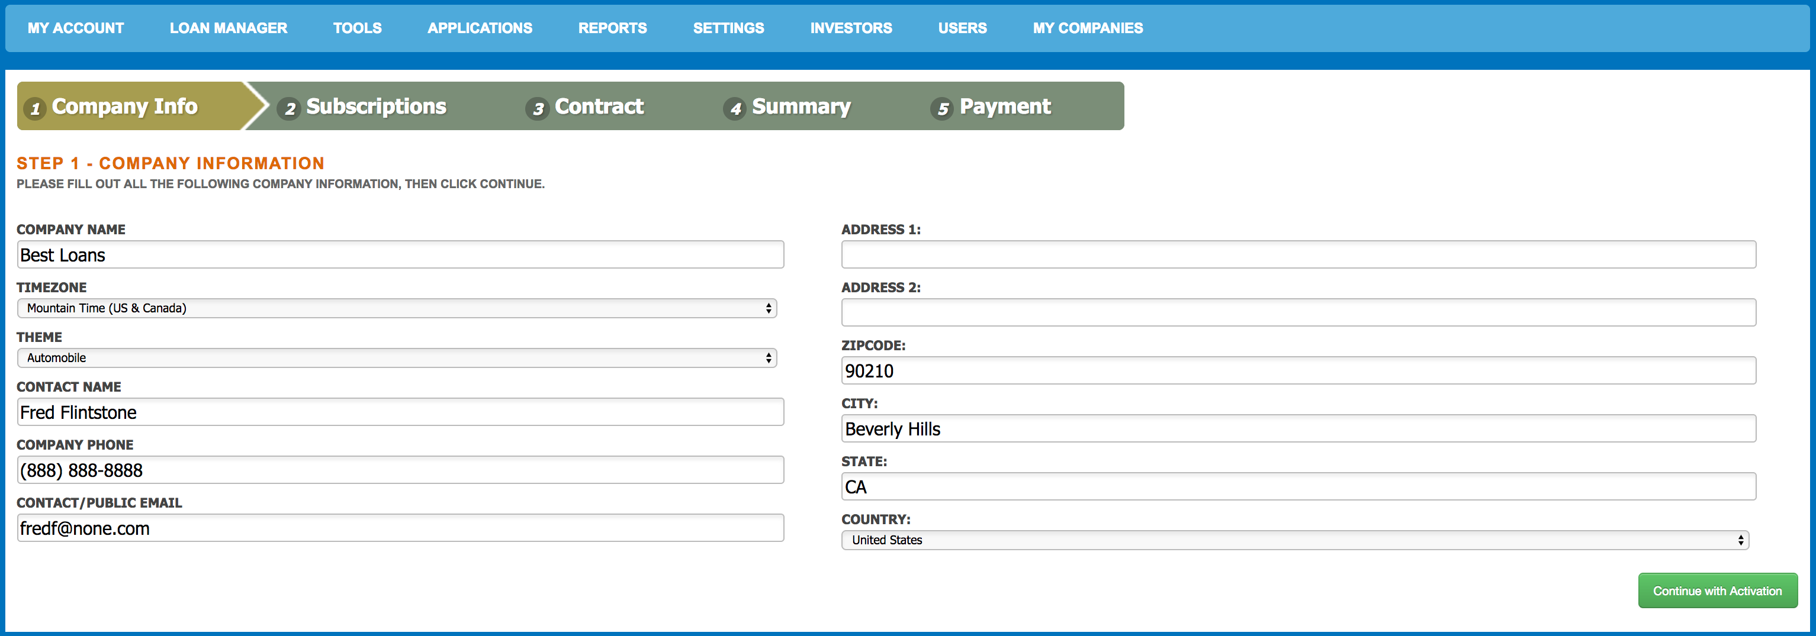Screen dimensions: 1816x636
Task: Open the My Companies menu
Action: (1088, 28)
